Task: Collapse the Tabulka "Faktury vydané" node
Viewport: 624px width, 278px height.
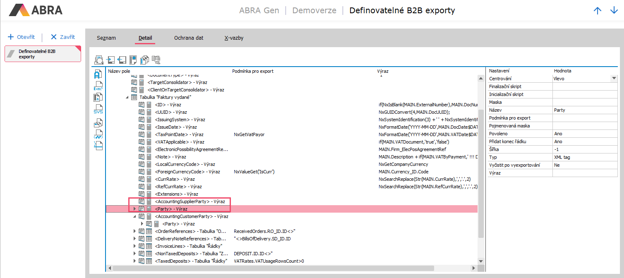Action: pos(127,97)
